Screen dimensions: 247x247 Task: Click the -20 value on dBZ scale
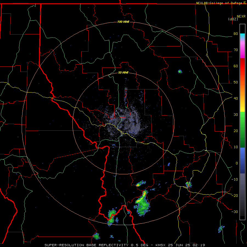point(235,195)
